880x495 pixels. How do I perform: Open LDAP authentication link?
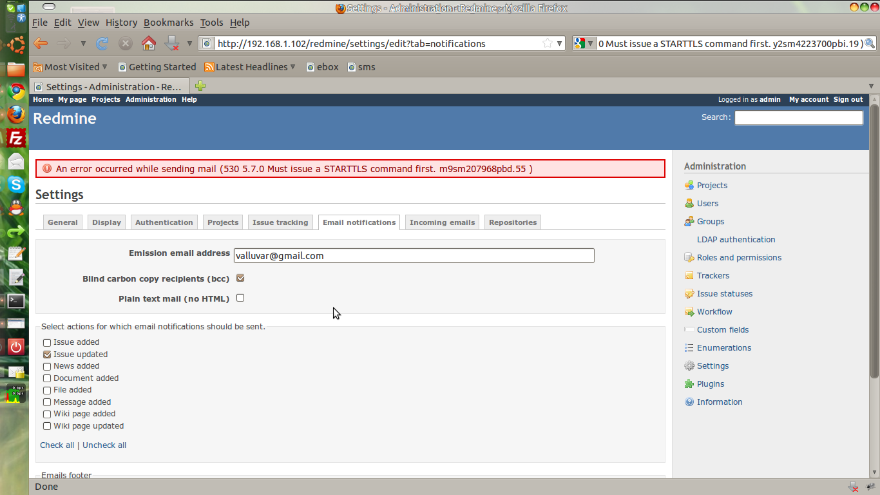pyautogui.click(x=736, y=240)
